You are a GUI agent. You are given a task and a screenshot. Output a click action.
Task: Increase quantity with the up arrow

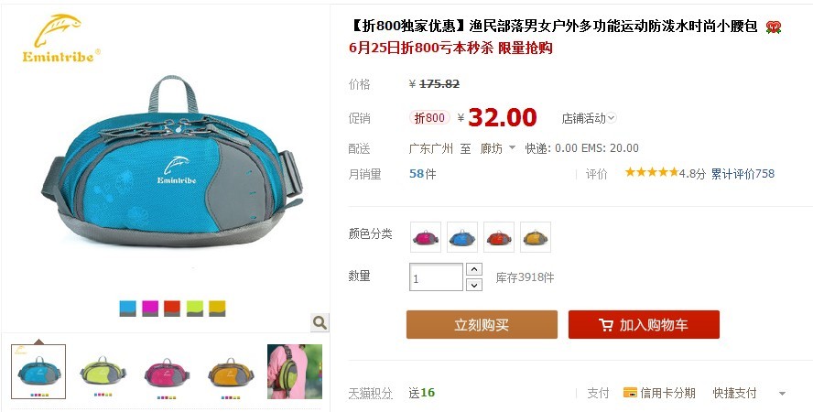(474, 269)
